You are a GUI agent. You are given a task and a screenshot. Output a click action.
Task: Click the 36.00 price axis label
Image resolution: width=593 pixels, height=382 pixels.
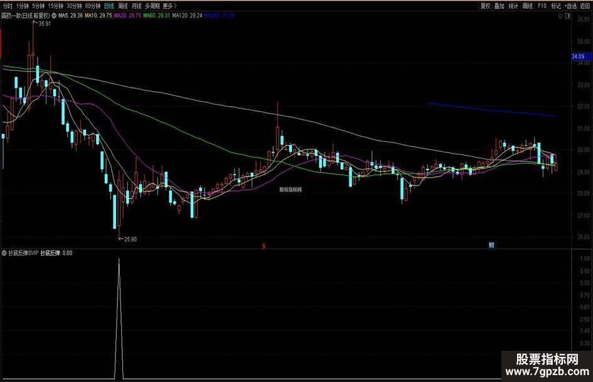(x=584, y=19)
